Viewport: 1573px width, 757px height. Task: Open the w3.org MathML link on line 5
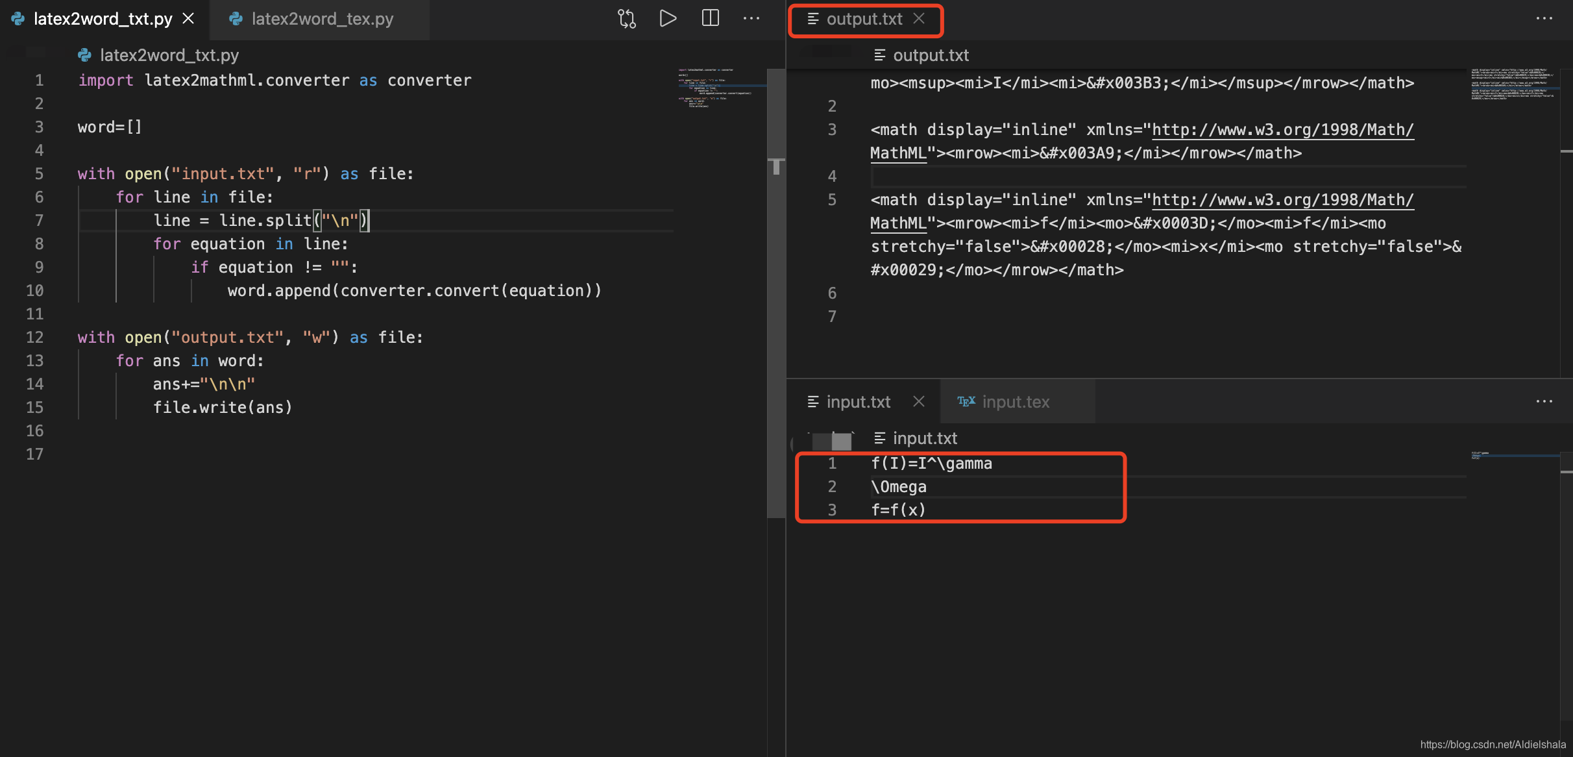pyautogui.click(x=1282, y=200)
